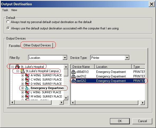Image resolution: width=156 pixels, height=128 pixels.
Task: Click the printer icon for sler02t2
Action: pos(74,81)
